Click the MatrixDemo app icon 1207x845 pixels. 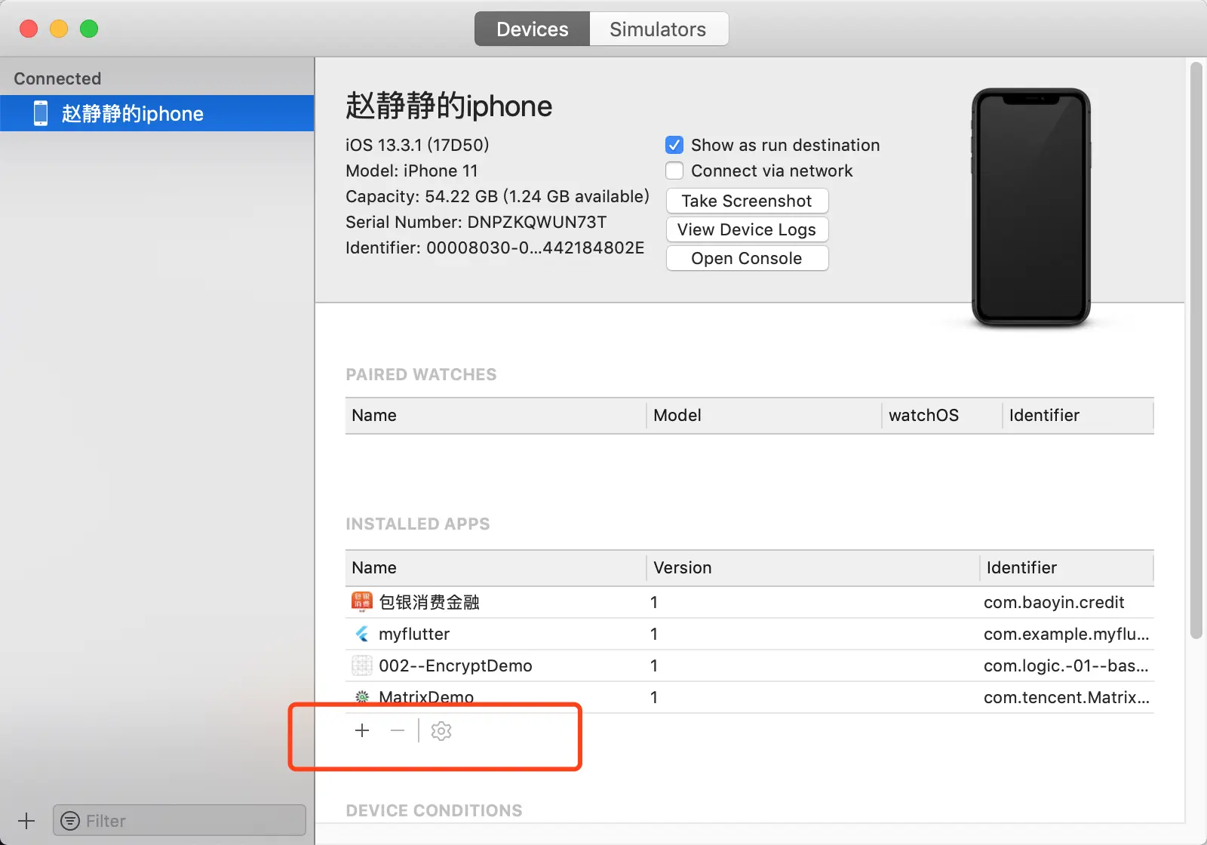362,697
